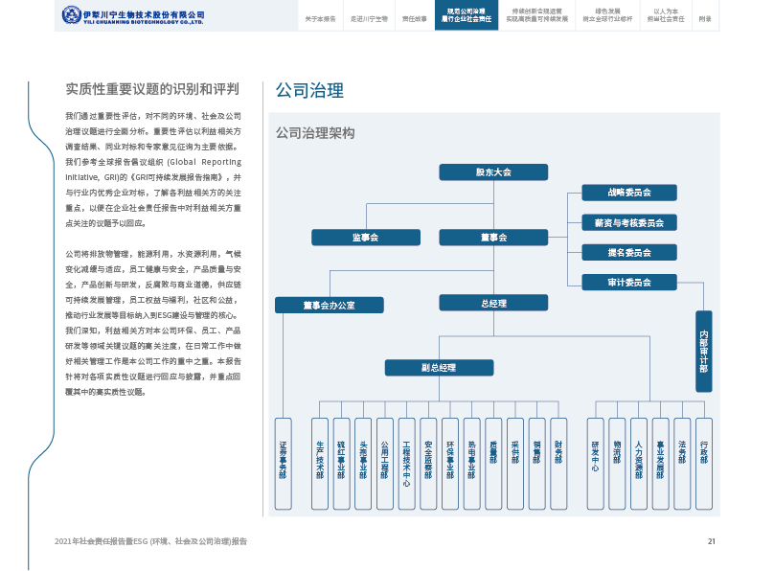Click the 股东大会 box
Image resolution: width=774 pixels, height=571 pixels.
click(x=493, y=172)
